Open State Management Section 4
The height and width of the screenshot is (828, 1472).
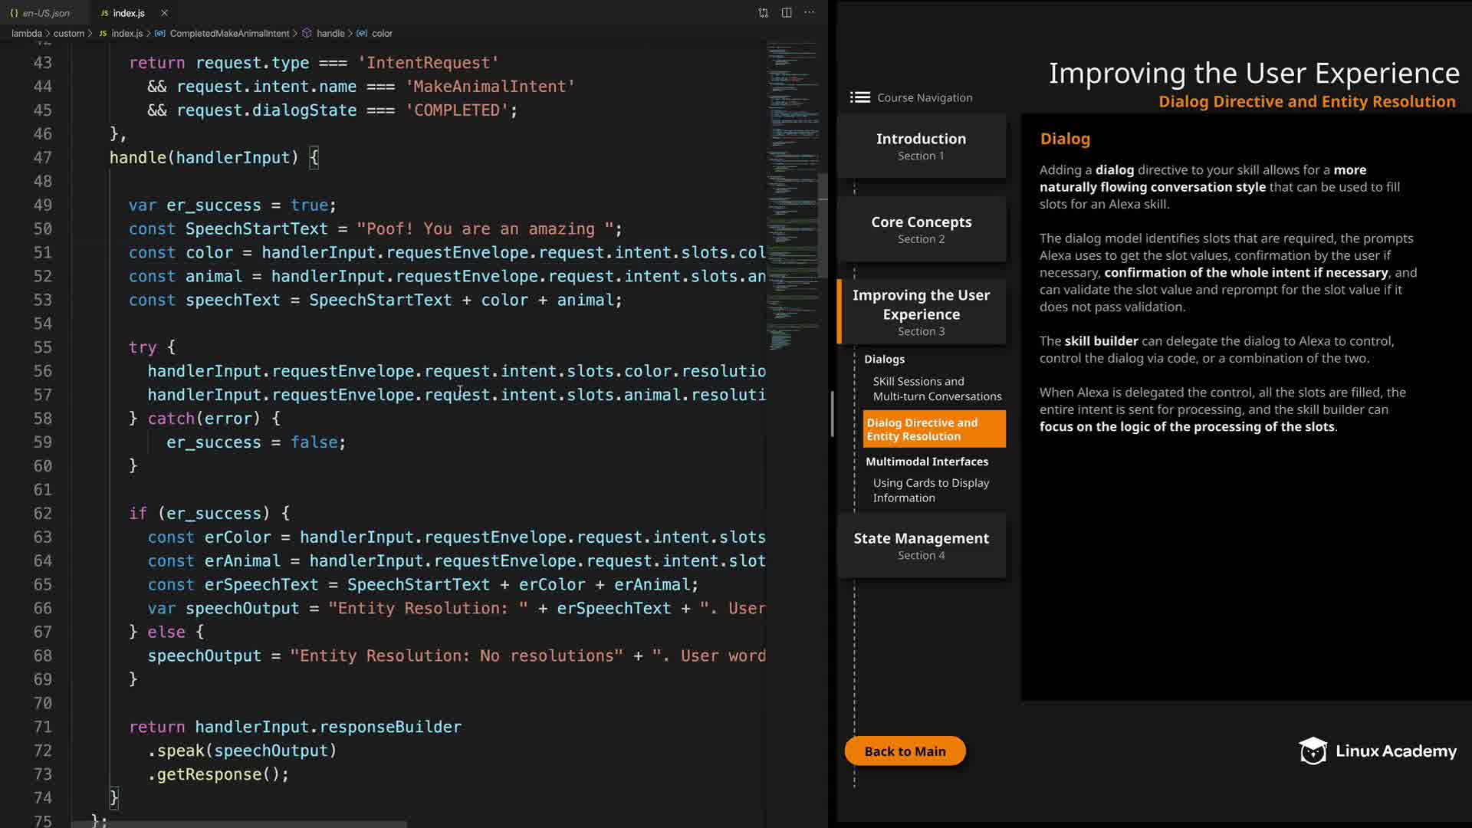[921, 545]
